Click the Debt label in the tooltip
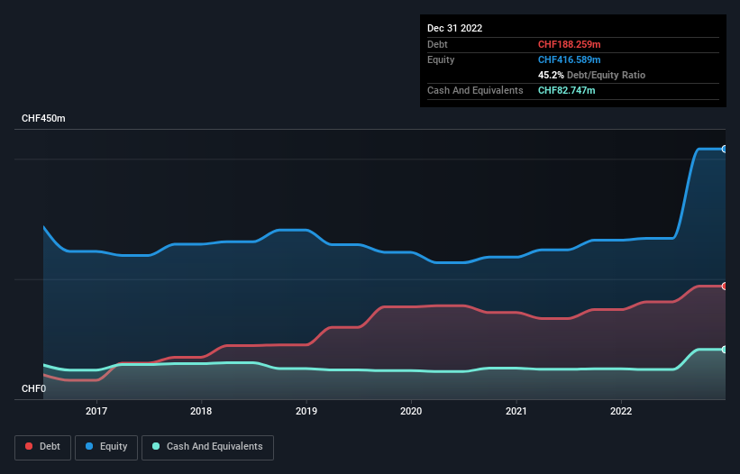Screen dimensions: 740x474 point(437,44)
